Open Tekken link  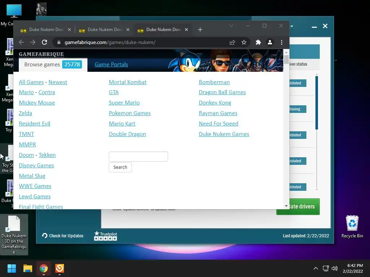pyautogui.click(x=47, y=155)
